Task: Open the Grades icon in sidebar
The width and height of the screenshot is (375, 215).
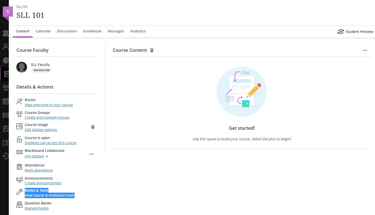Action: (x=6, y=129)
